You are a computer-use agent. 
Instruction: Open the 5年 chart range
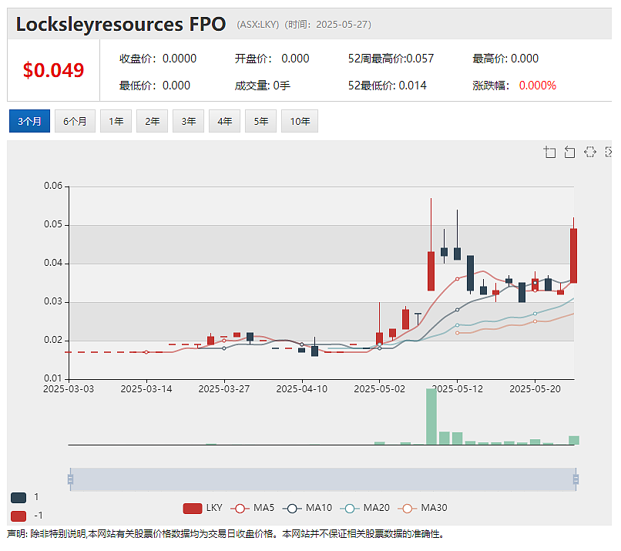pos(260,121)
